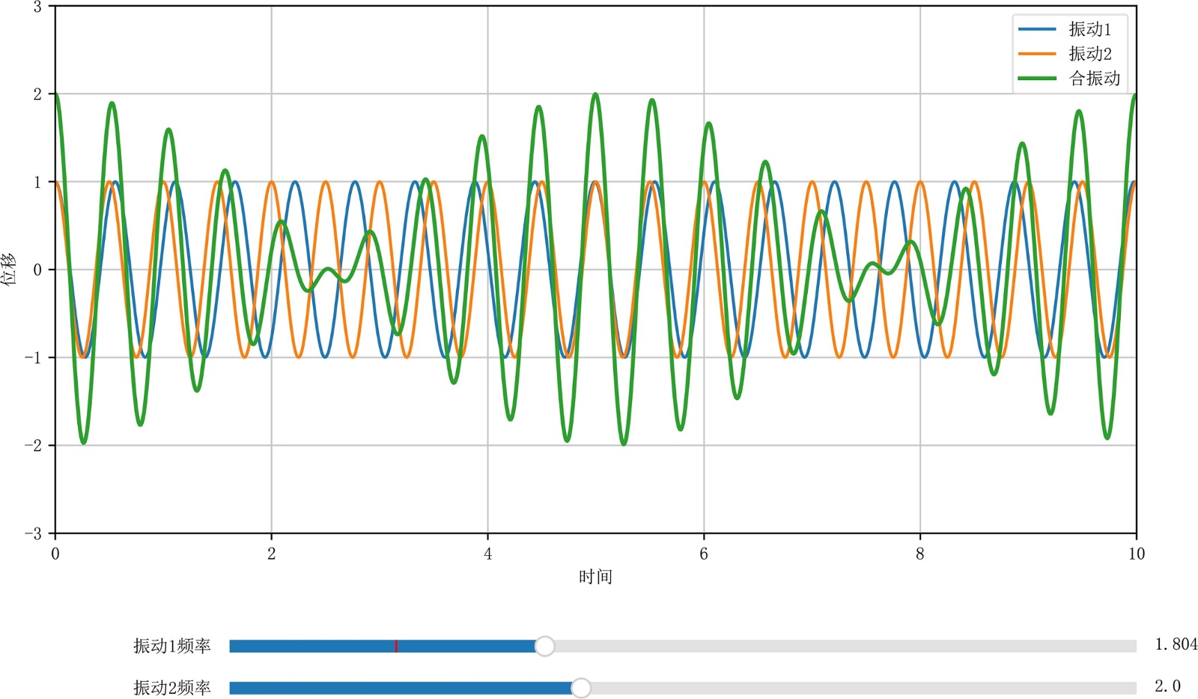The image size is (1198, 699).
Task: Click the red marker on 振动1频率 slider
Action: coord(396,647)
